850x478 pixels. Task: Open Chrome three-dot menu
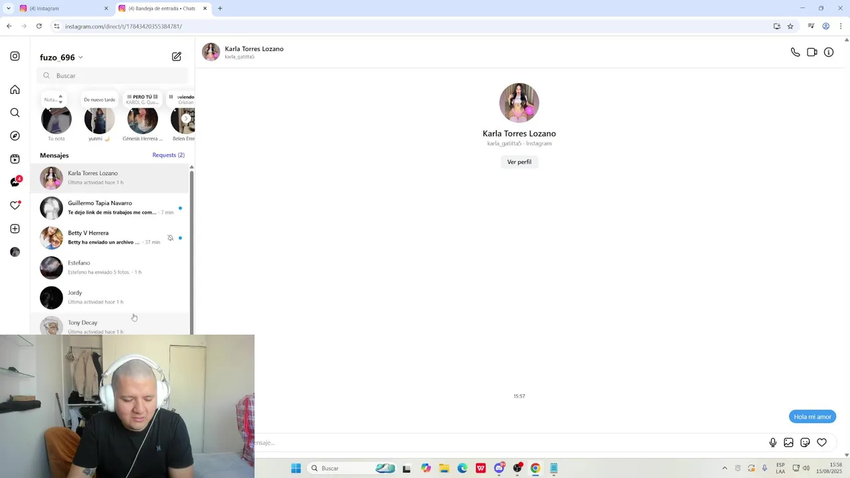[841, 27]
